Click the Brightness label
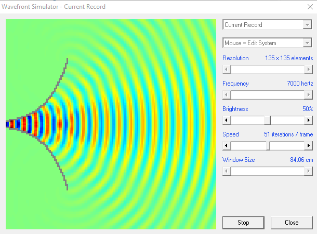This screenshot has height=234, width=317. 235,109
